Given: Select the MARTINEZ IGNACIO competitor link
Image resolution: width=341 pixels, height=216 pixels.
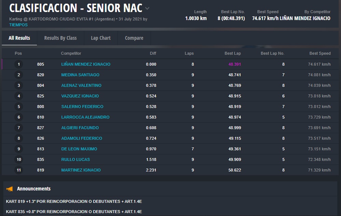Looking at the screenshot, I should coord(81,170).
